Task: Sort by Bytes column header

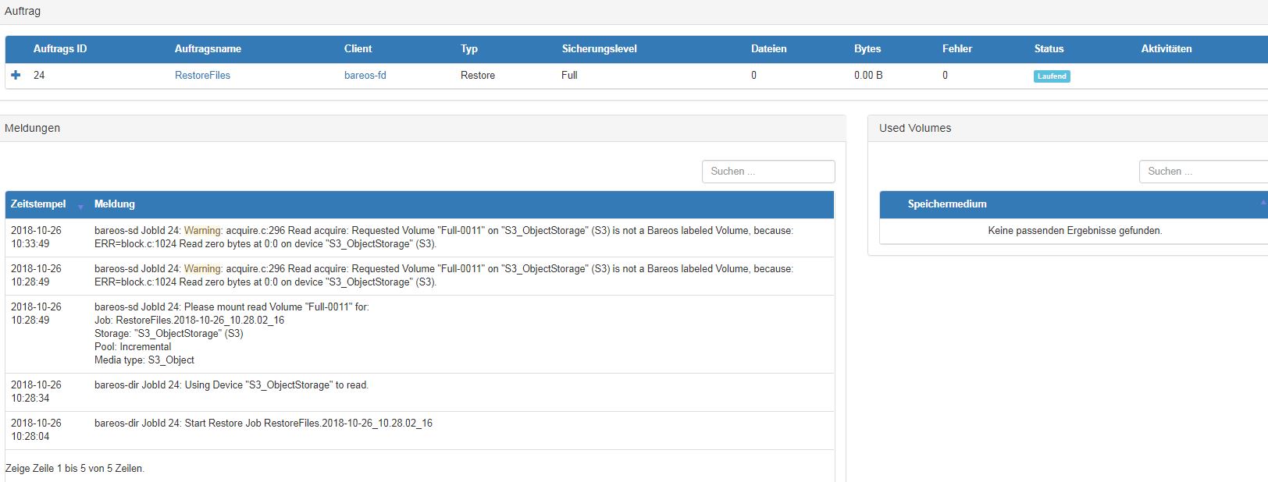Action: [867, 49]
